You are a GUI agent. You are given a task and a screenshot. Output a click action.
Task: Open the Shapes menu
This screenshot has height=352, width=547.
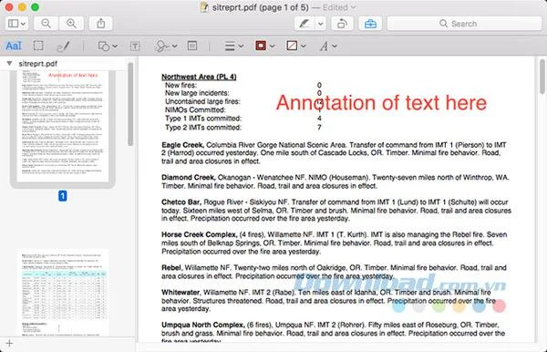point(107,46)
